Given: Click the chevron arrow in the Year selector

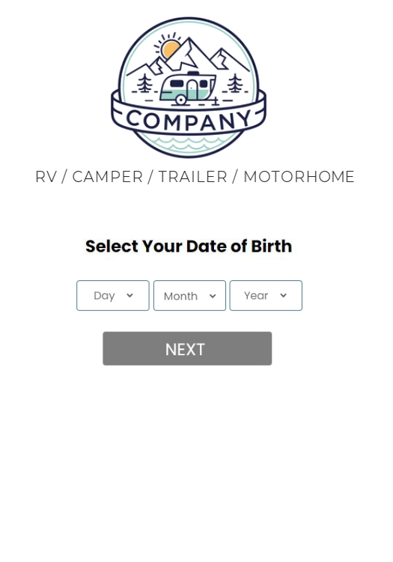Looking at the screenshot, I should 284,295.
